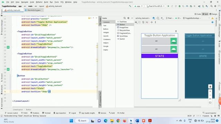Open the Profiler tool window

tap(121, 113)
